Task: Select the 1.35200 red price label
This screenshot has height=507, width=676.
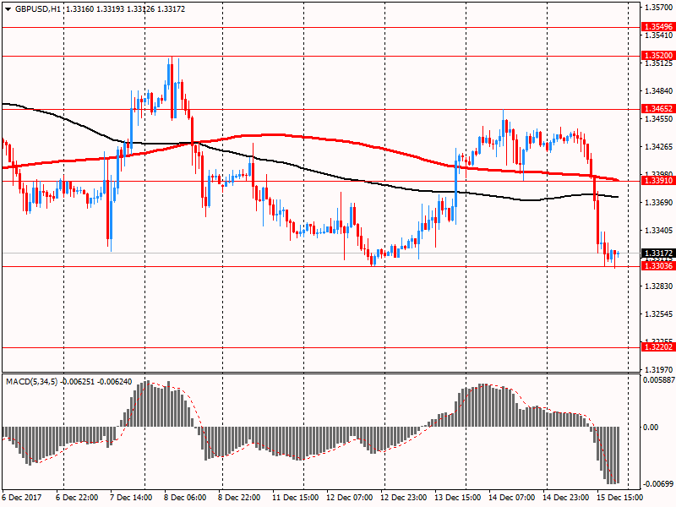Action: tap(658, 56)
